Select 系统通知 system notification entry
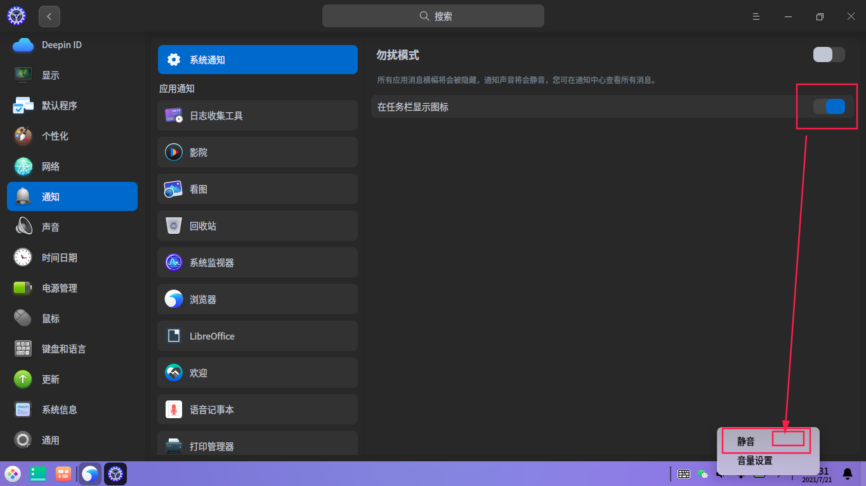The image size is (866, 486). click(258, 60)
